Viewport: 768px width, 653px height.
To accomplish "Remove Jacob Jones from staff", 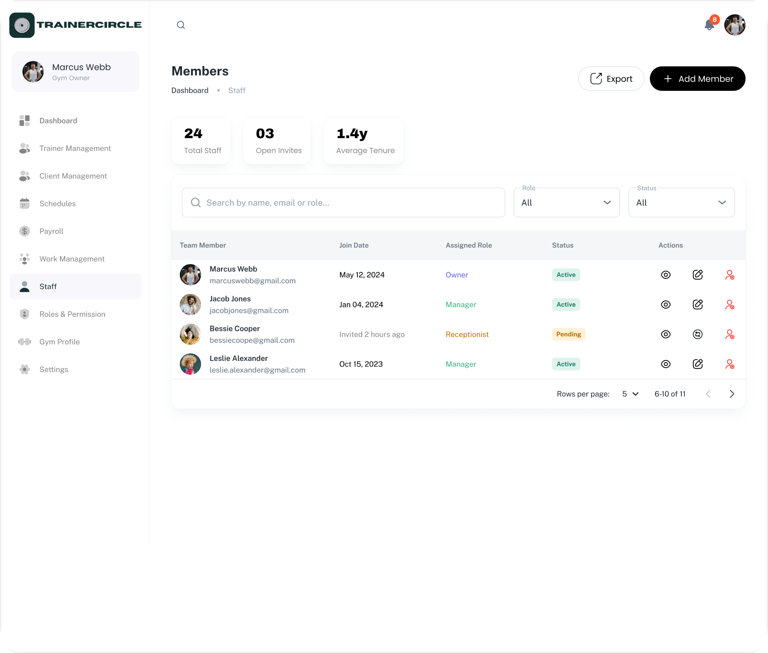I will point(730,304).
